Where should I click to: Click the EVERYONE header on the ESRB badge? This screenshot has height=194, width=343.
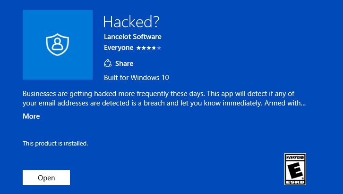point(295,156)
